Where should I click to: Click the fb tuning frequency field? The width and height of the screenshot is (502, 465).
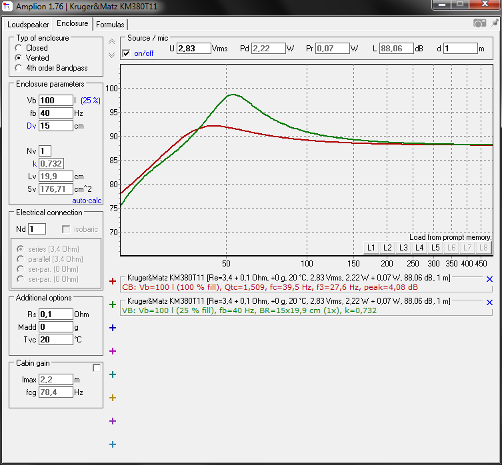56,113
